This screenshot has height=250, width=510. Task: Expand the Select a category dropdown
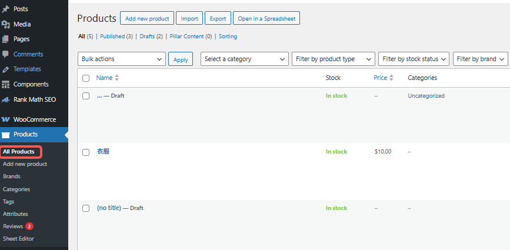point(244,59)
